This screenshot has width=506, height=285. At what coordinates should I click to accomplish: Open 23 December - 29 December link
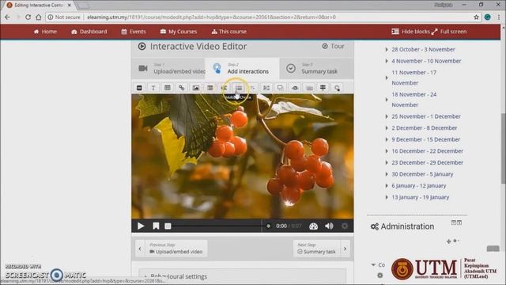[x=427, y=162]
